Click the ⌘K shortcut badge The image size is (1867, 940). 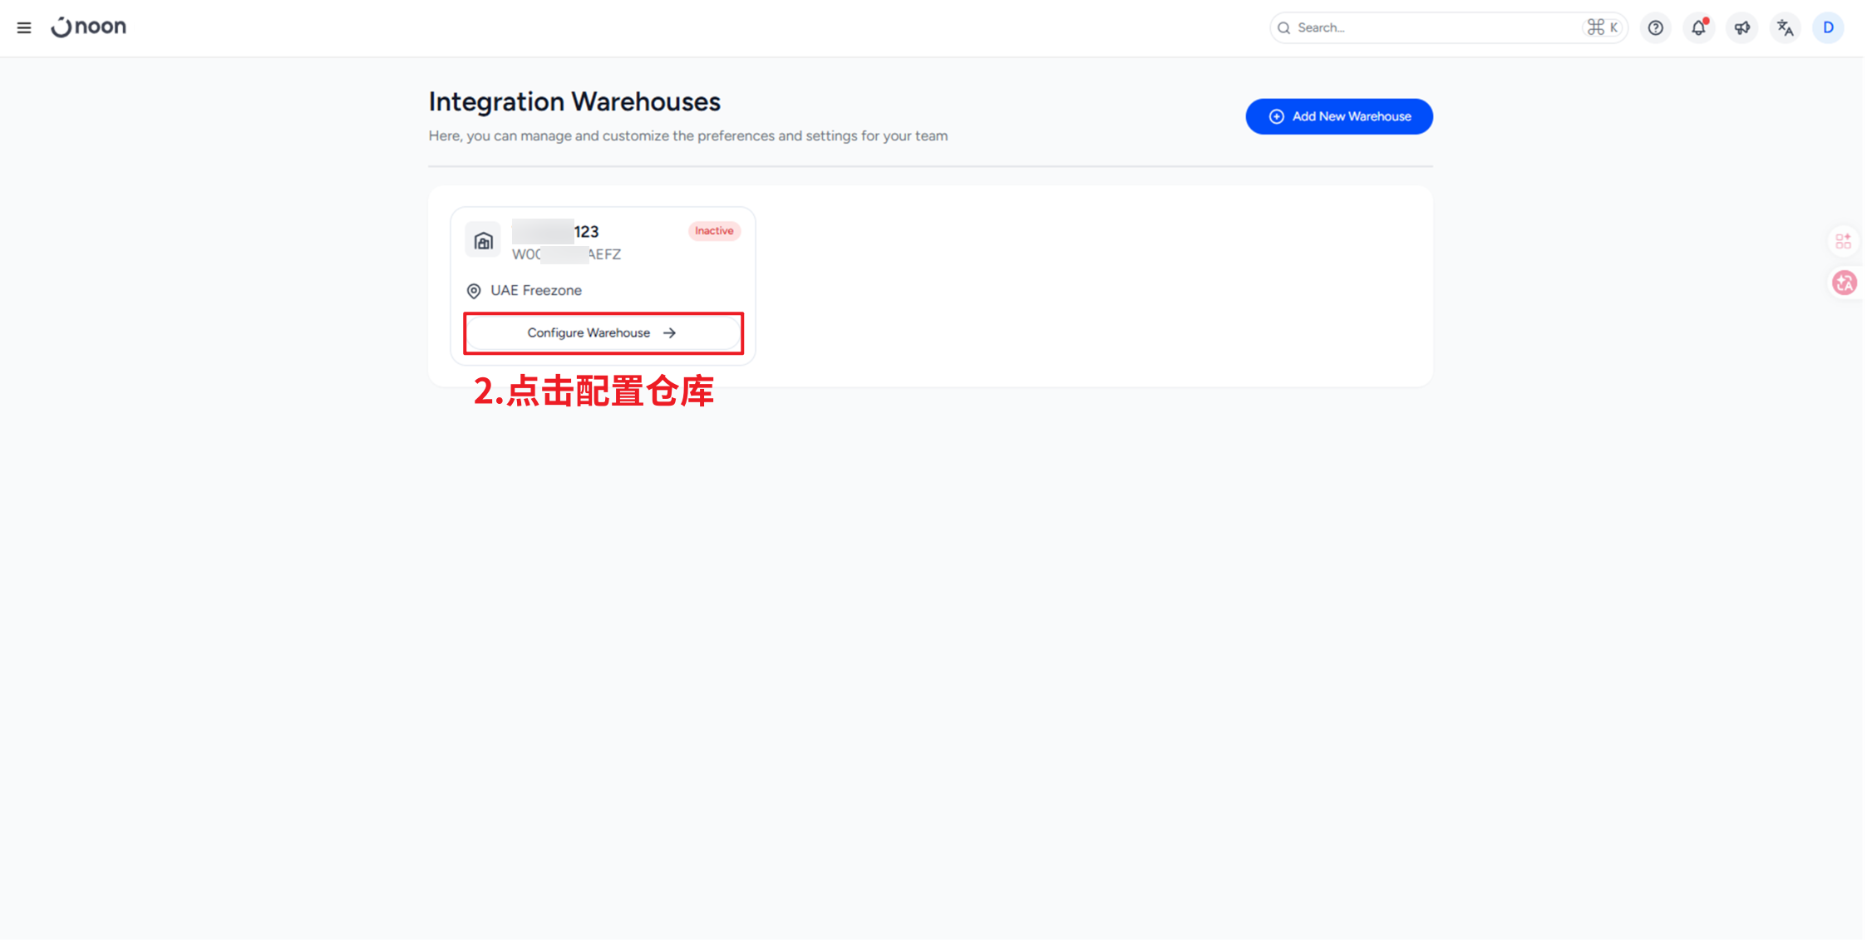(1602, 27)
